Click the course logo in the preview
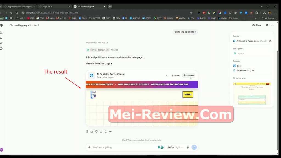281x158 pixels. (93, 94)
